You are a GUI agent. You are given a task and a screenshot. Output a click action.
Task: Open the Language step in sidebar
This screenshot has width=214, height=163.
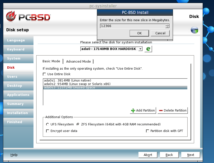[x=18, y=40]
